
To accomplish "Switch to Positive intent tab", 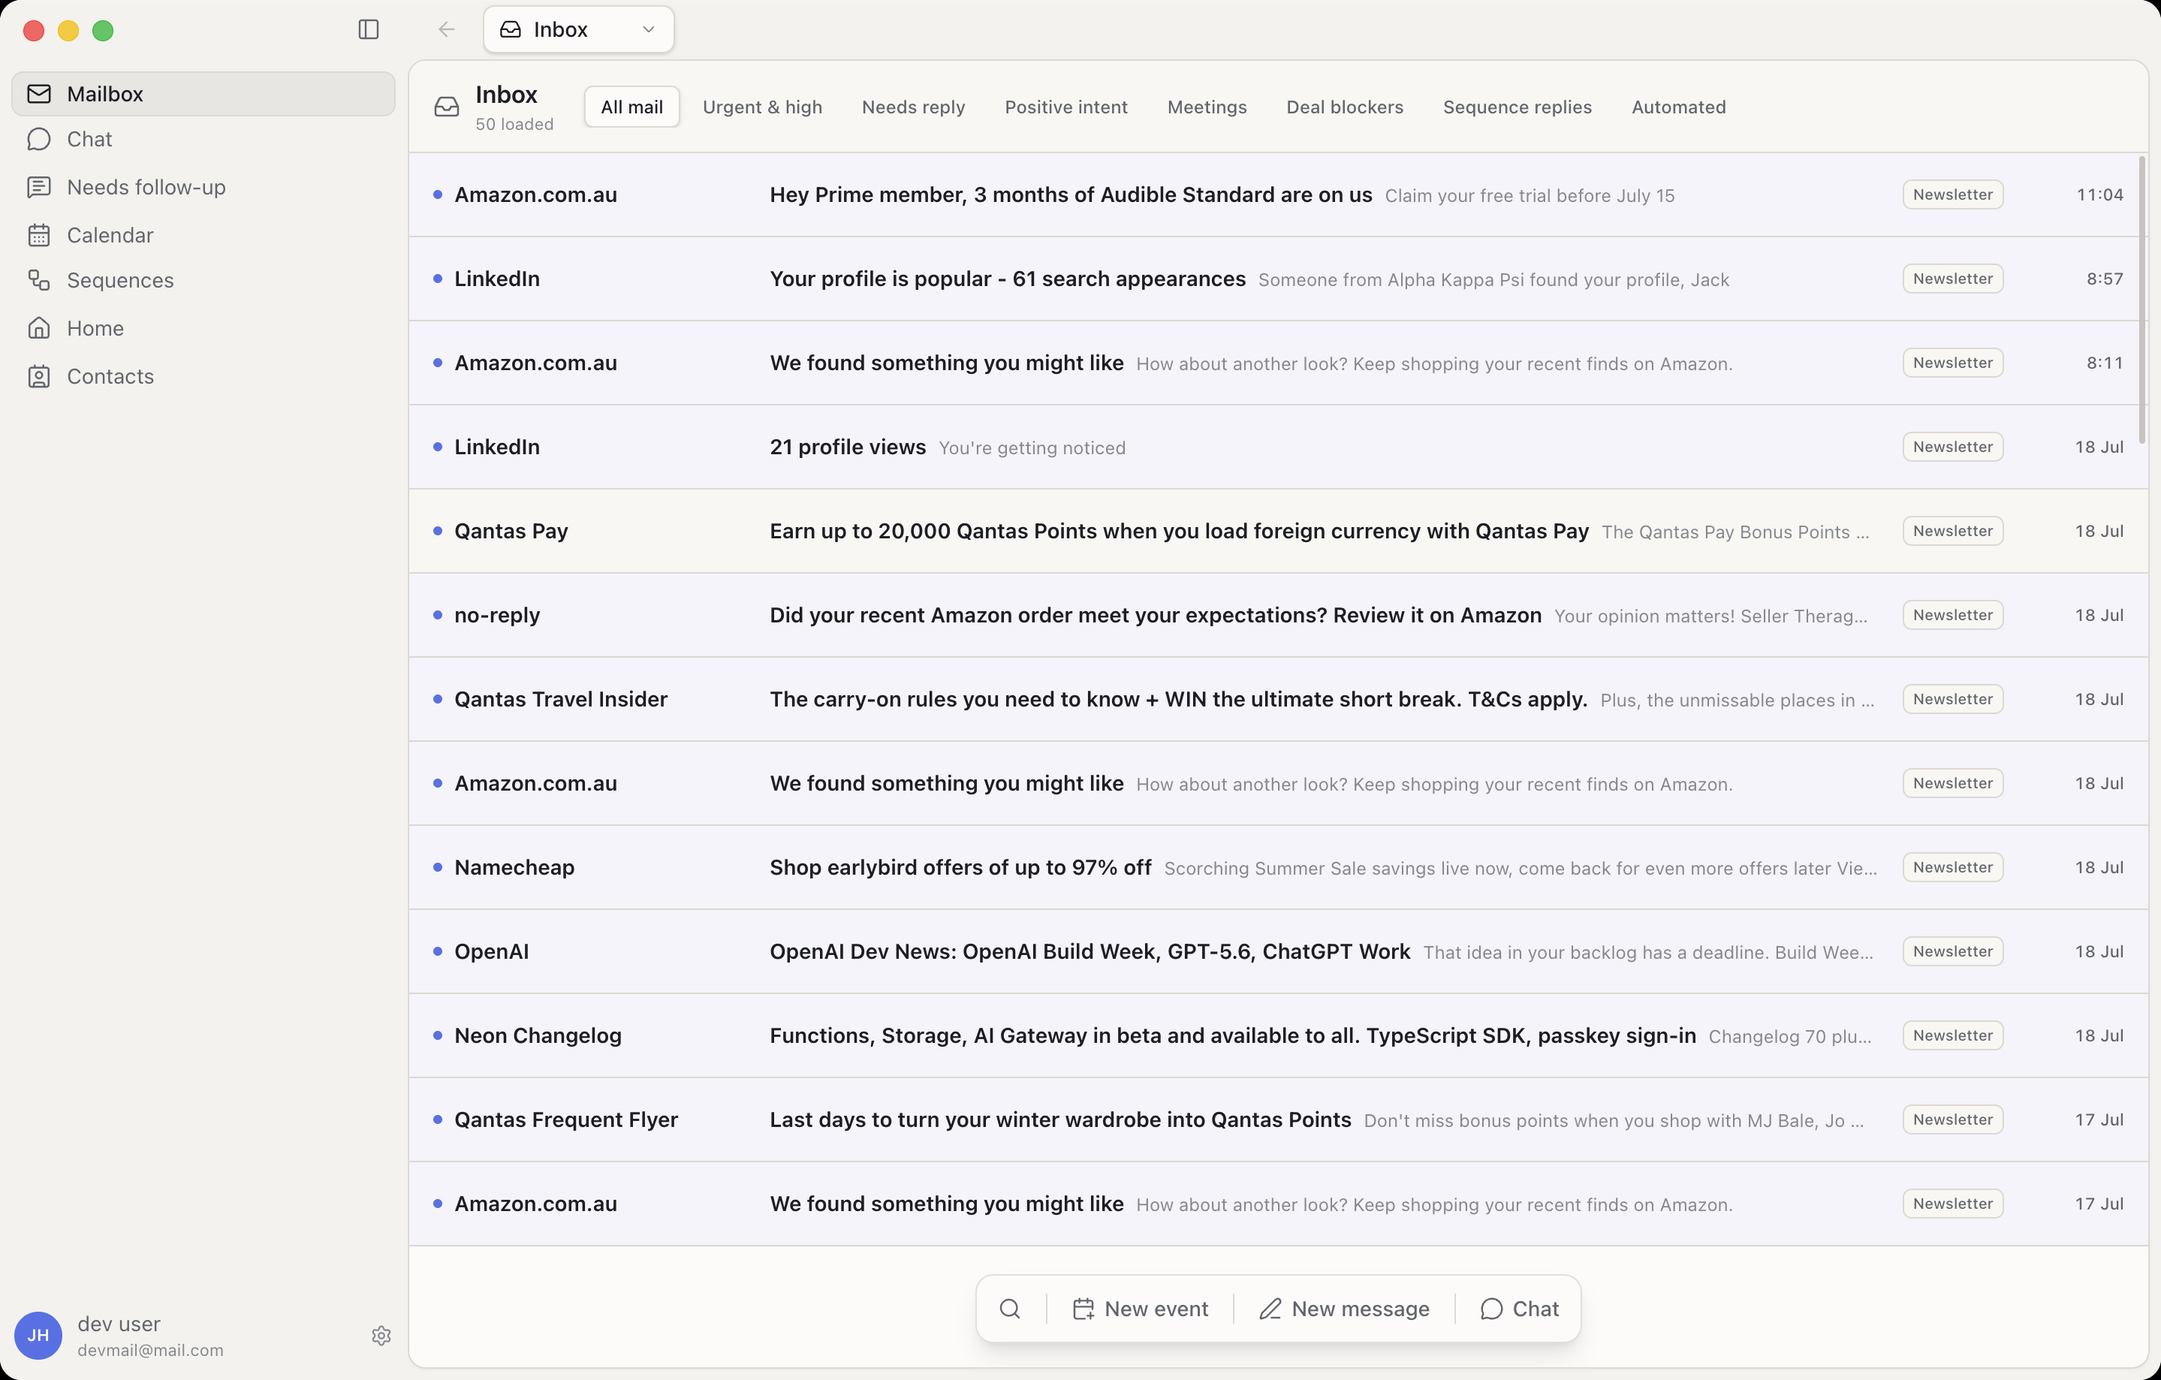I will [1065, 107].
